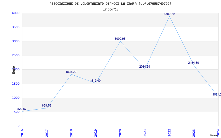Image resolution: width=221 pixels, height=138 pixels.
Task: Click the Anno axis label
Action: (x=214, y=135)
